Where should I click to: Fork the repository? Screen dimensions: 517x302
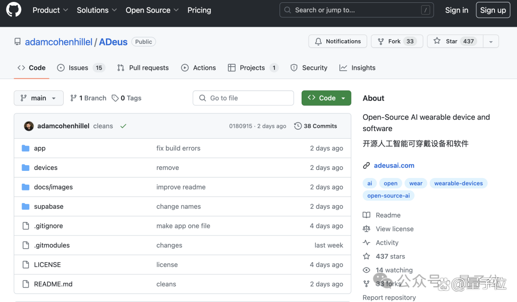397,41
